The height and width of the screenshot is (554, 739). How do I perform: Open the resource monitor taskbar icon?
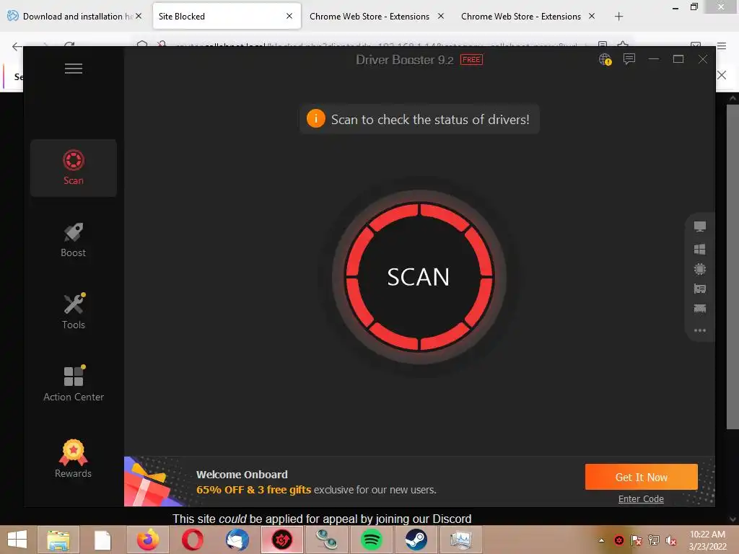[x=460, y=540]
